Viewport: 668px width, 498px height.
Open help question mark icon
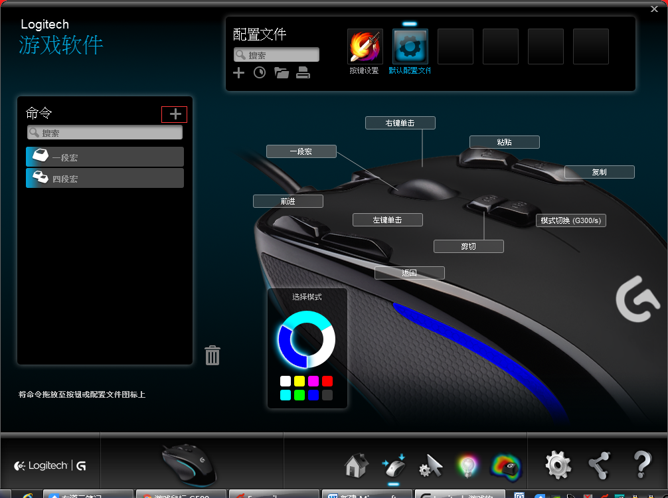click(x=642, y=465)
